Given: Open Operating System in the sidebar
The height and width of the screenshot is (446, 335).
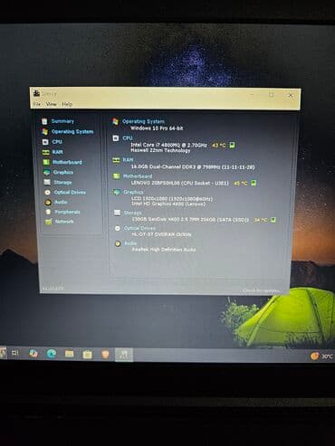Looking at the screenshot, I should pos(72,132).
